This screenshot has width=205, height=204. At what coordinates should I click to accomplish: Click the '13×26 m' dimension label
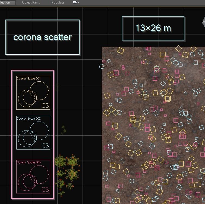[x=153, y=28]
